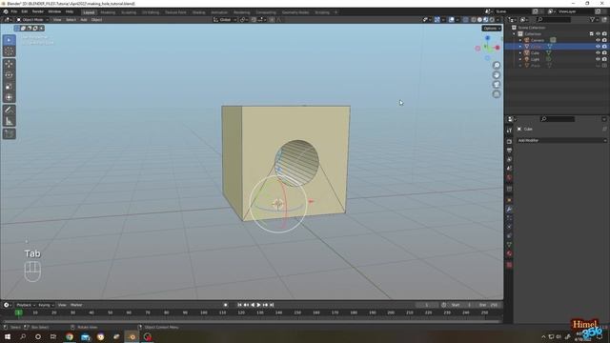
Task: Click the Blender logo icon
Action: [x=6, y=12]
